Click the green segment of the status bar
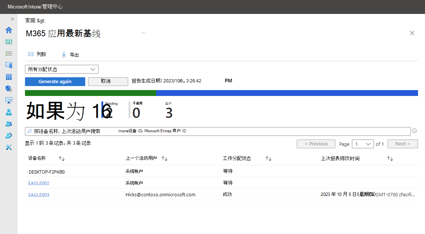This screenshot has height=234, width=425. pos(90,93)
